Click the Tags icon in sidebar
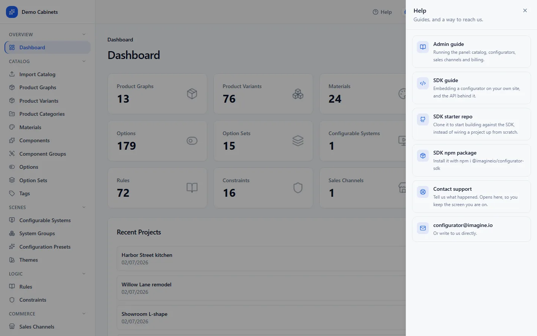 coord(12,193)
